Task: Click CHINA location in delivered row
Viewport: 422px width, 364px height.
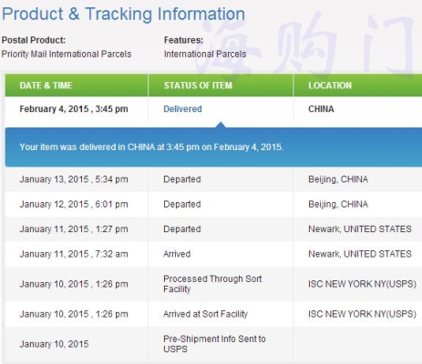Action: [321, 109]
